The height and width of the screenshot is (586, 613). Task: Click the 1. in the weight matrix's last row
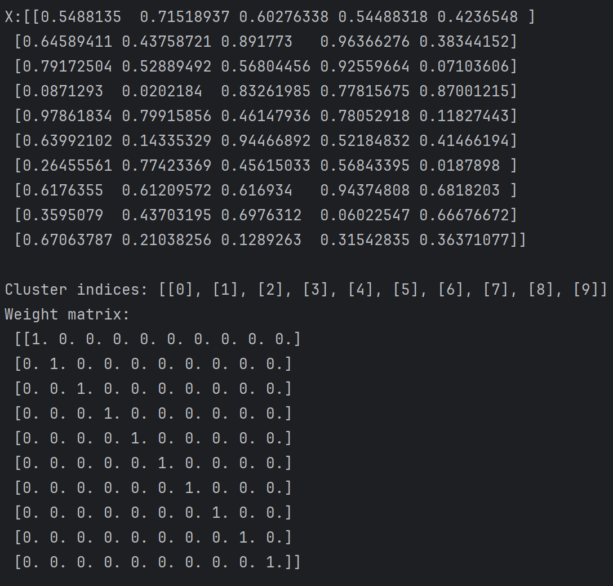(x=274, y=562)
